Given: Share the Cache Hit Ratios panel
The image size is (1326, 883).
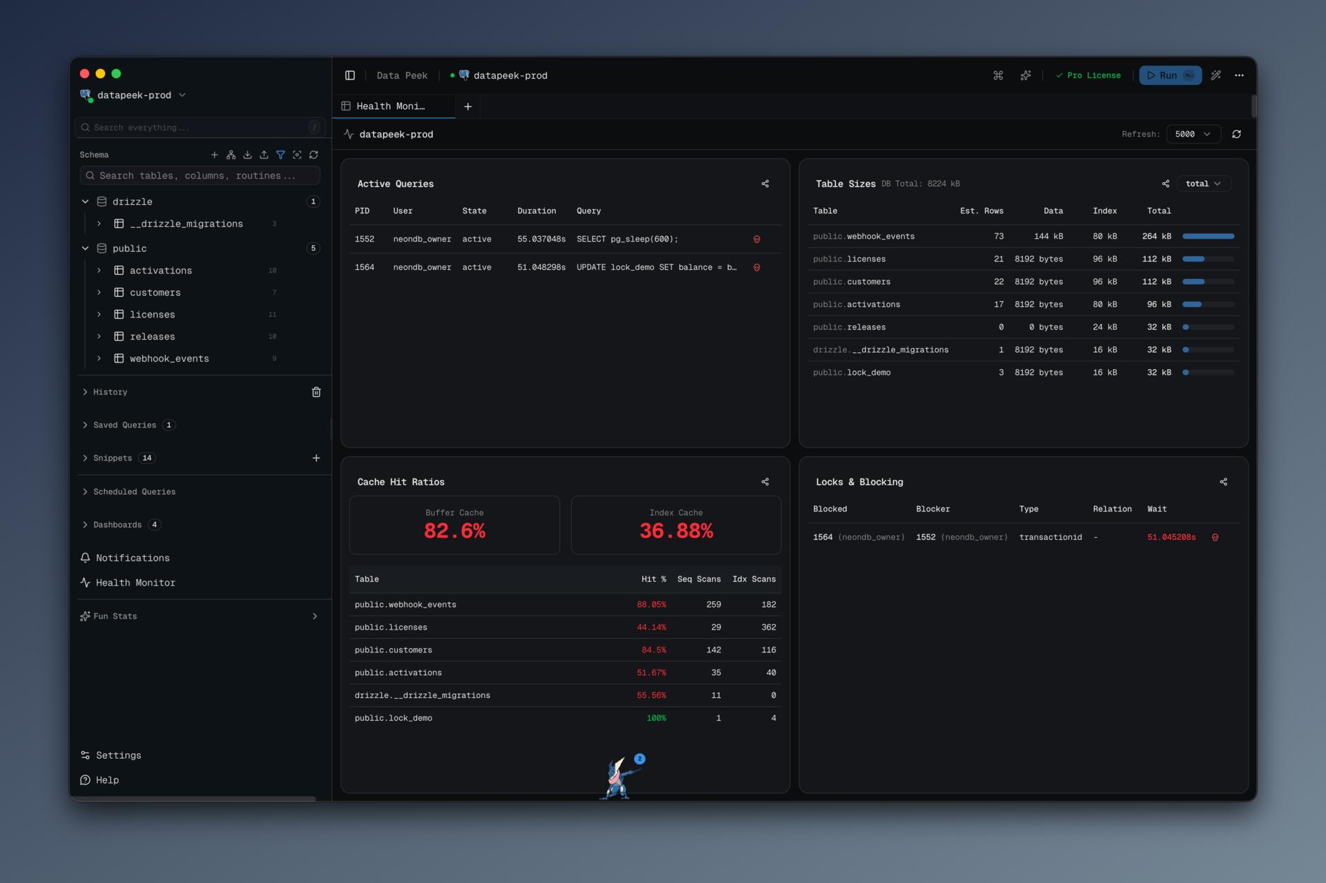Looking at the screenshot, I should point(765,481).
